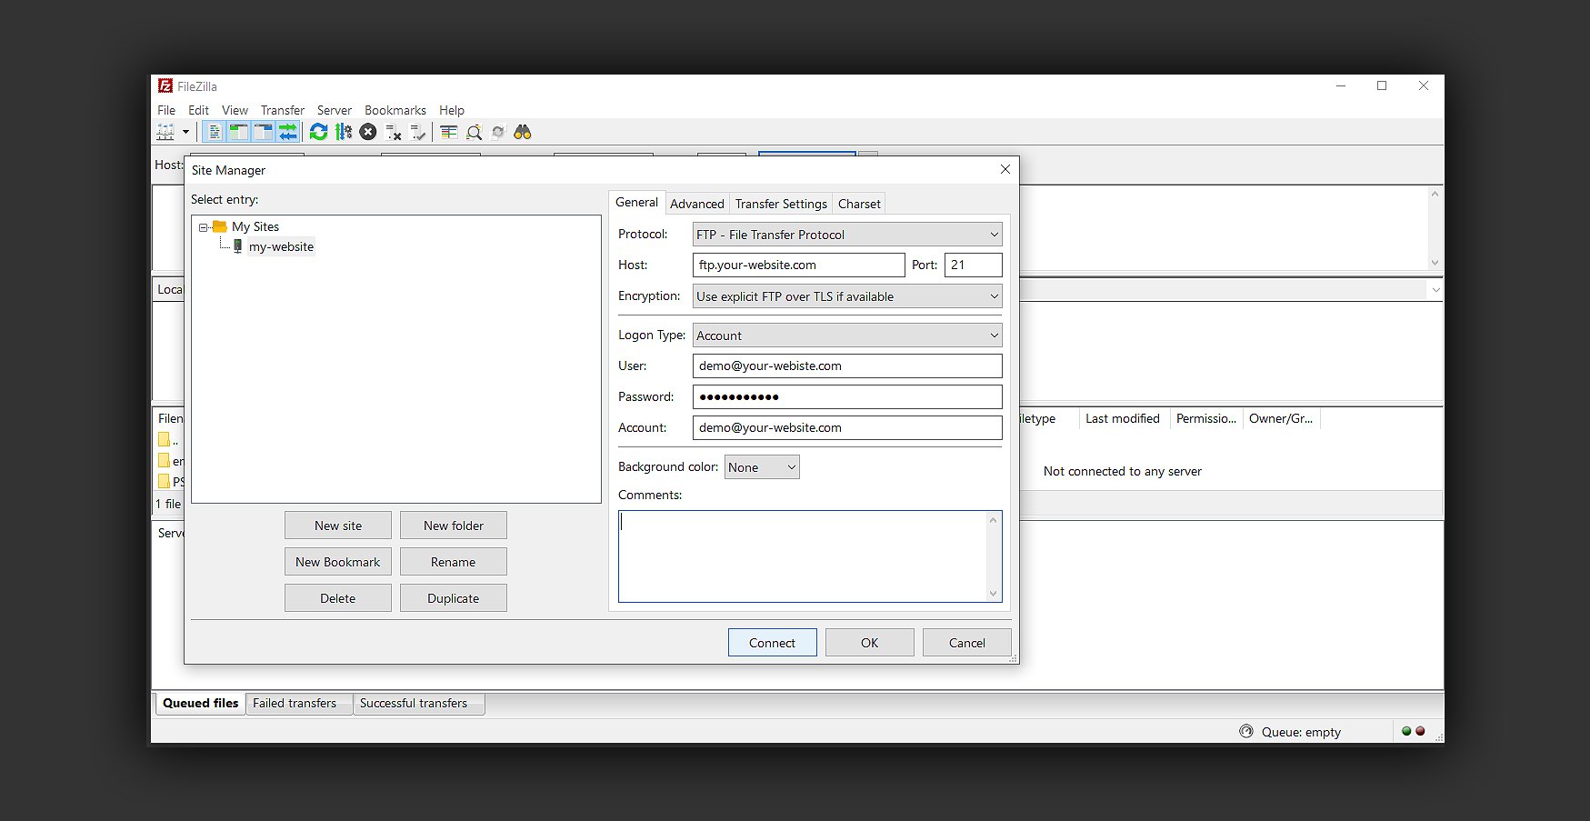Viewport: 1590px width, 821px height.
Task: Open directory listing filters icon
Action: [x=449, y=132]
